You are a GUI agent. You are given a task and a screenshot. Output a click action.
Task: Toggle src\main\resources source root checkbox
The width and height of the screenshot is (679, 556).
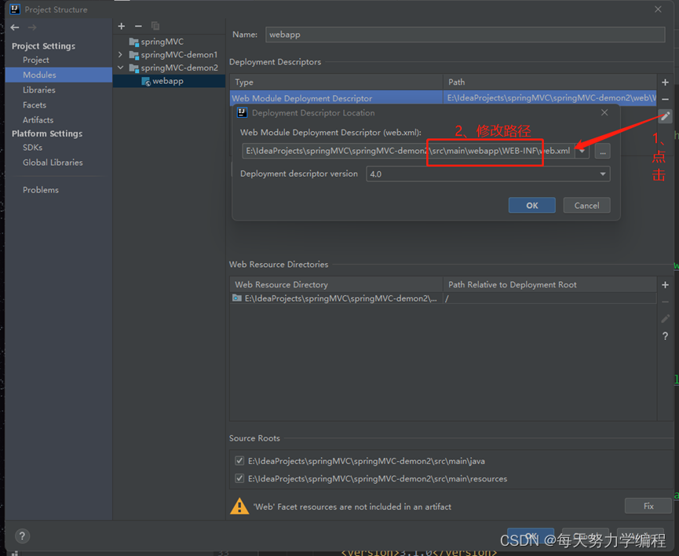point(239,478)
